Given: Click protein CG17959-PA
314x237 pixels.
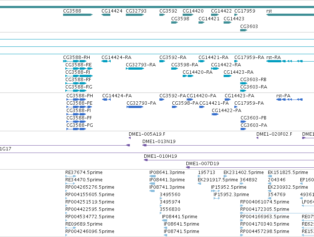Looking at the screenshot, I should point(249,103).
